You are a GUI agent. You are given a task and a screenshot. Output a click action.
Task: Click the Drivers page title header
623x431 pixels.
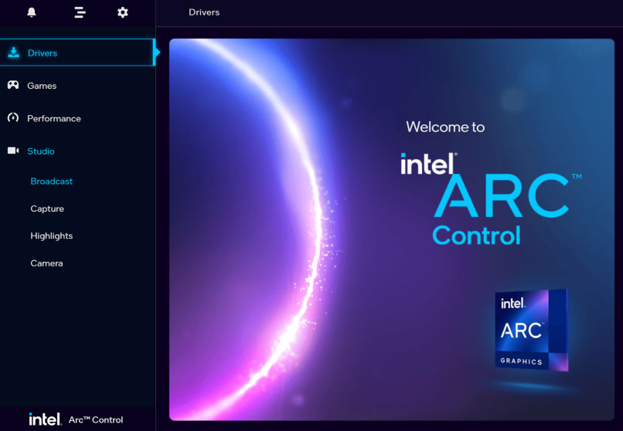pyautogui.click(x=204, y=12)
